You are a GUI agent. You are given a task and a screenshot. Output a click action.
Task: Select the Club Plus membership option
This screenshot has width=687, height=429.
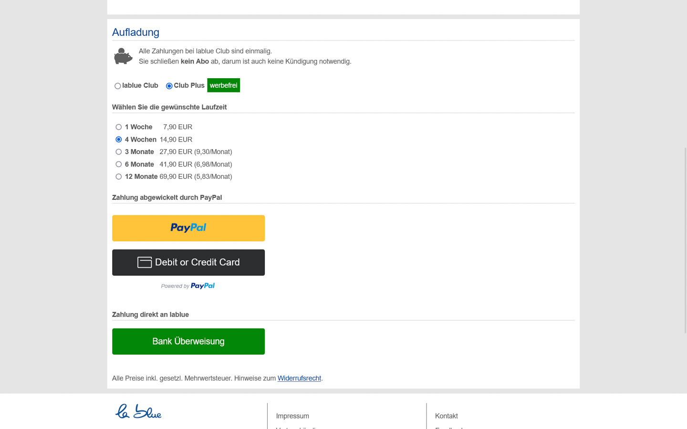click(169, 86)
